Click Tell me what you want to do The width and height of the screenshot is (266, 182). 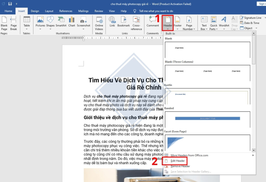pyautogui.click(x=156, y=11)
